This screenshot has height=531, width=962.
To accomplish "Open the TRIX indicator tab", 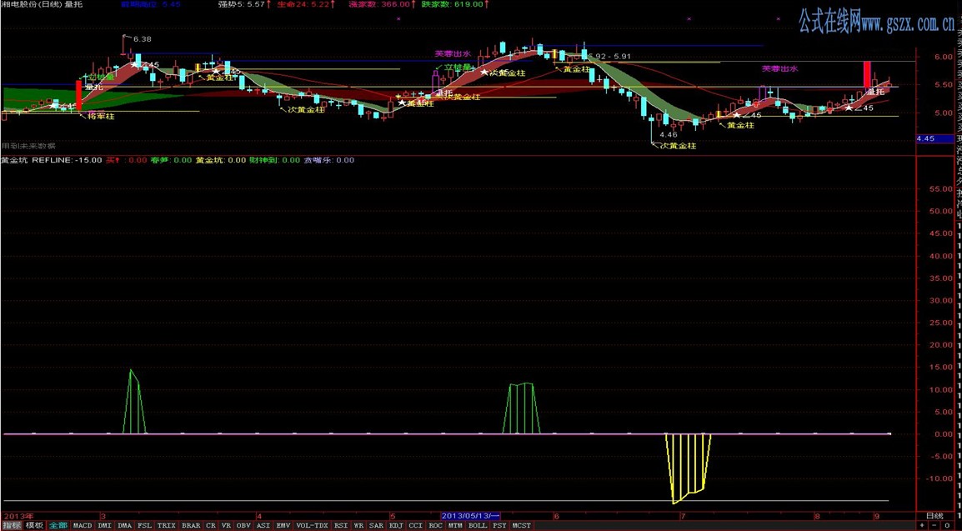I will (x=166, y=525).
